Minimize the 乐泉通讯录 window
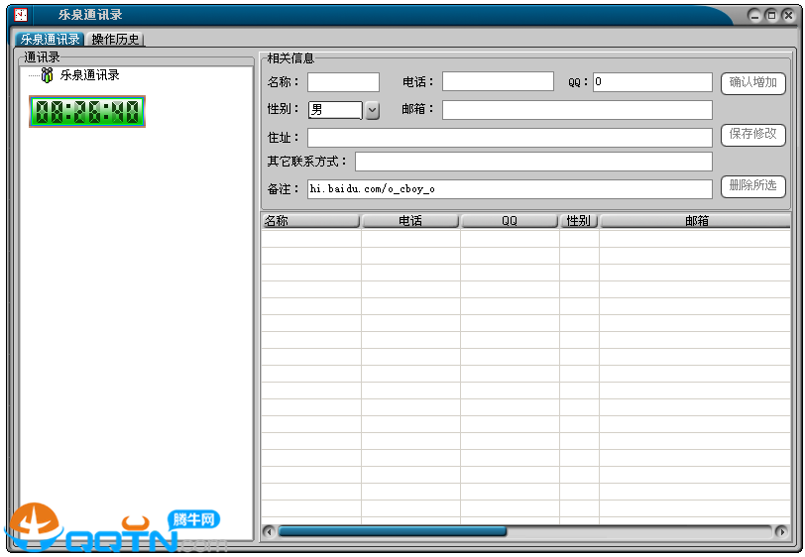 pyautogui.click(x=754, y=15)
